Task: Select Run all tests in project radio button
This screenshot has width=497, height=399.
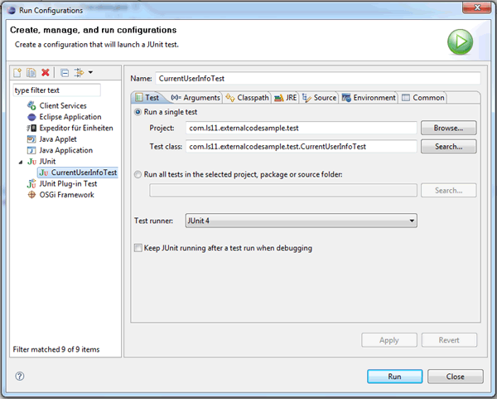Action: pos(138,174)
